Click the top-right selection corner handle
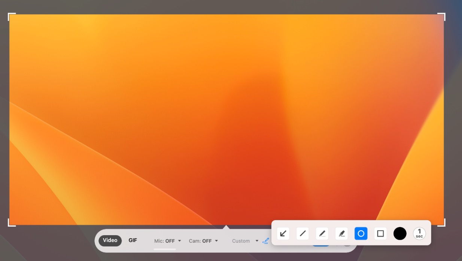This screenshot has width=462, height=261. tap(441, 16)
